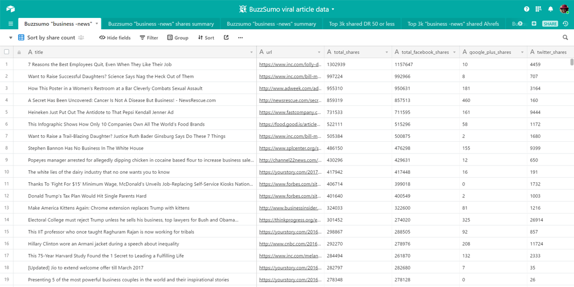This screenshot has width=574, height=287.
Task: Select the active Buzzsumo "business -news" tab
Action: [x=58, y=24]
